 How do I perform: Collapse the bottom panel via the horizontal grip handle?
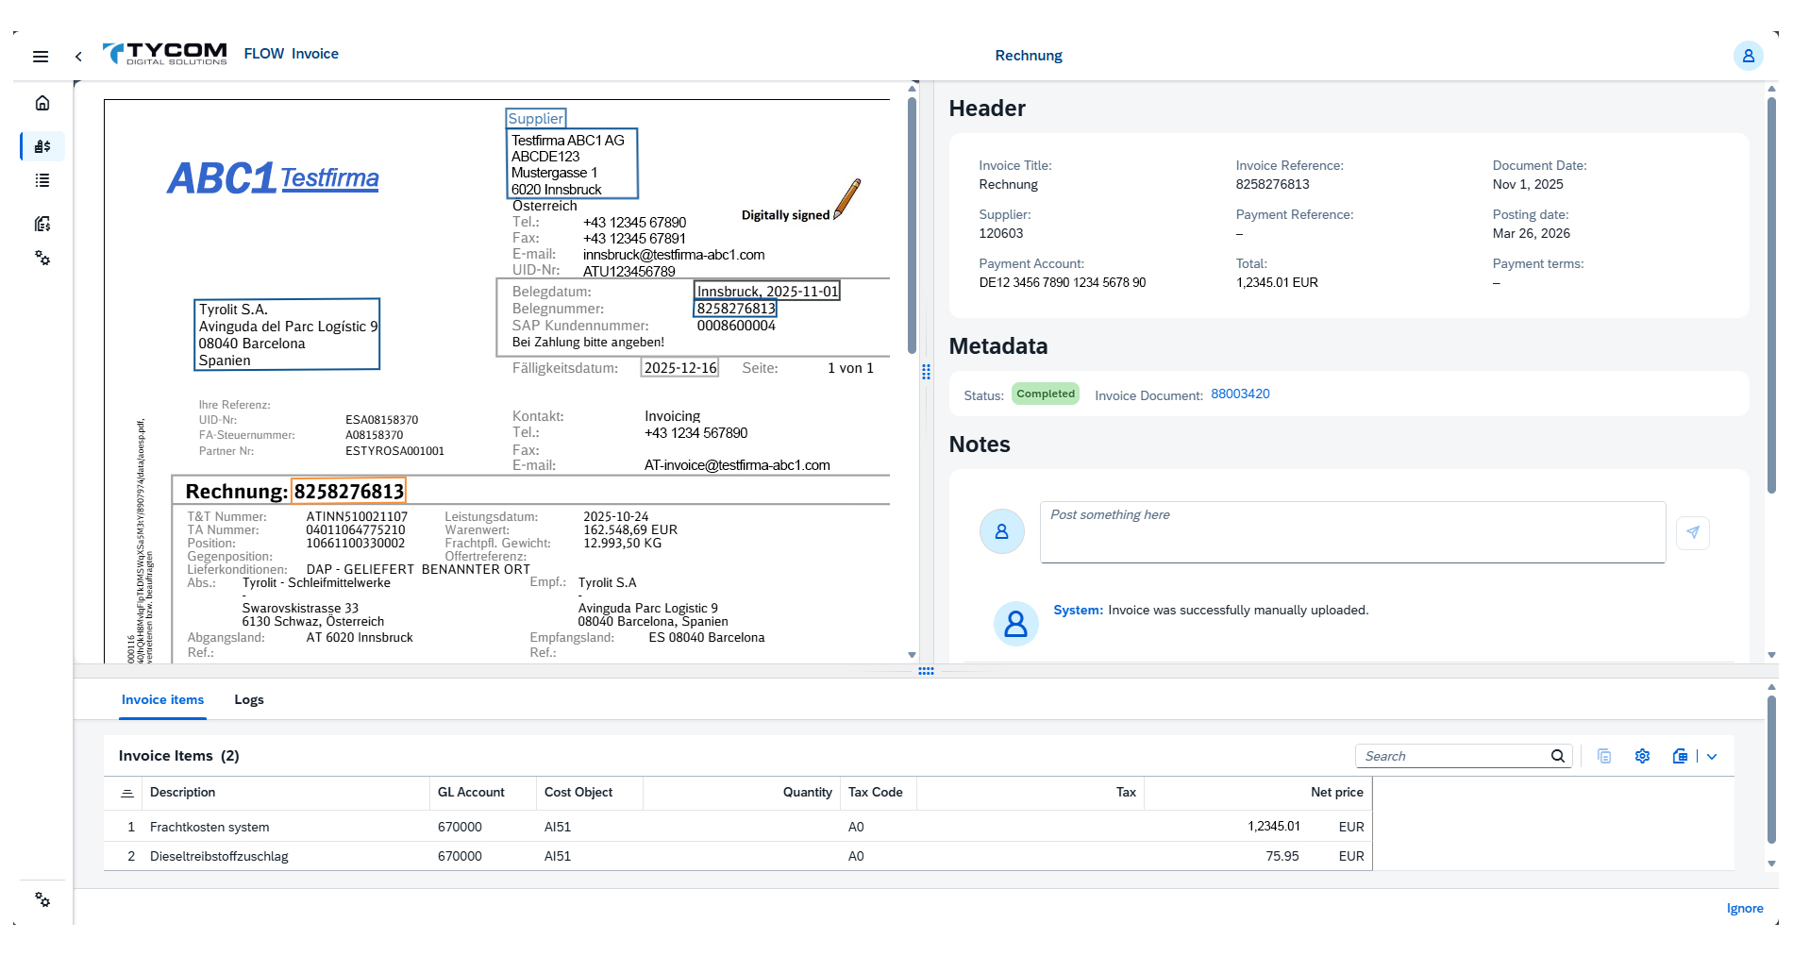click(x=927, y=671)
